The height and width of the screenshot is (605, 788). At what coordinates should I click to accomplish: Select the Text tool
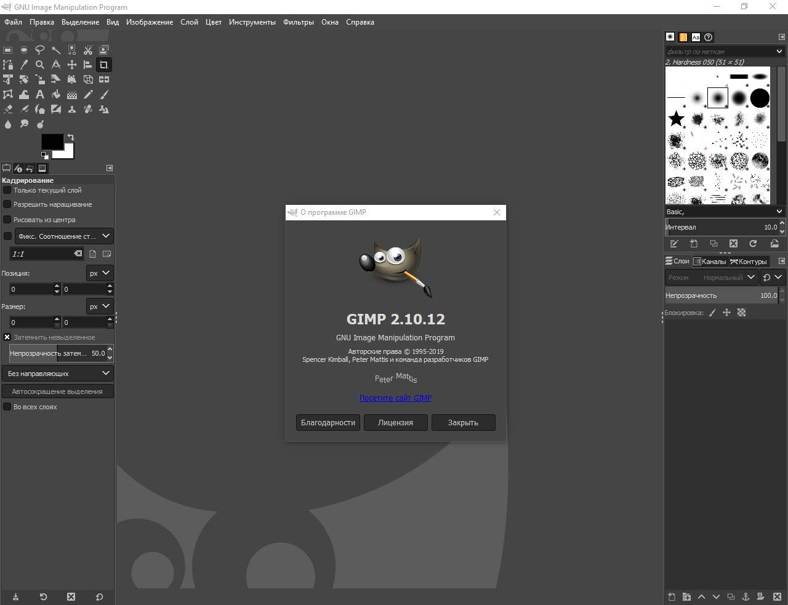click(x=40, y=94)
